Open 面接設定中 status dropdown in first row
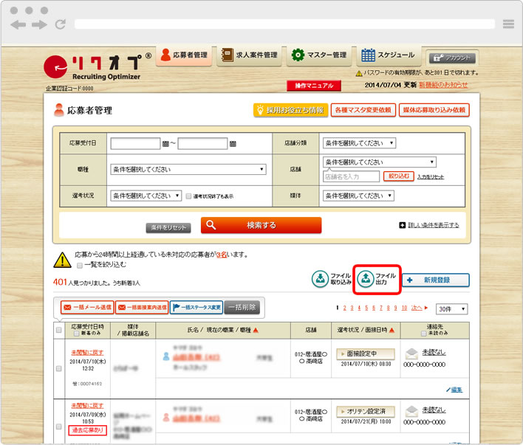The height and width of the screenshot is (445, 523). pos(366,353)
